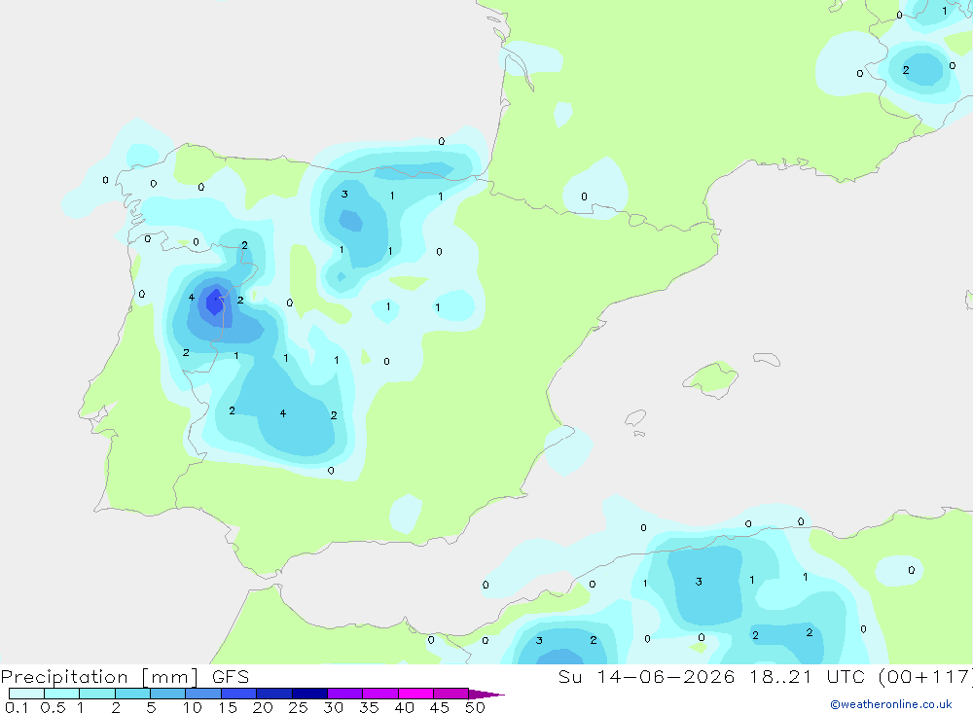Click the "Precipitation [mm]" title text

pyautogui.click(x=99, y=677)
